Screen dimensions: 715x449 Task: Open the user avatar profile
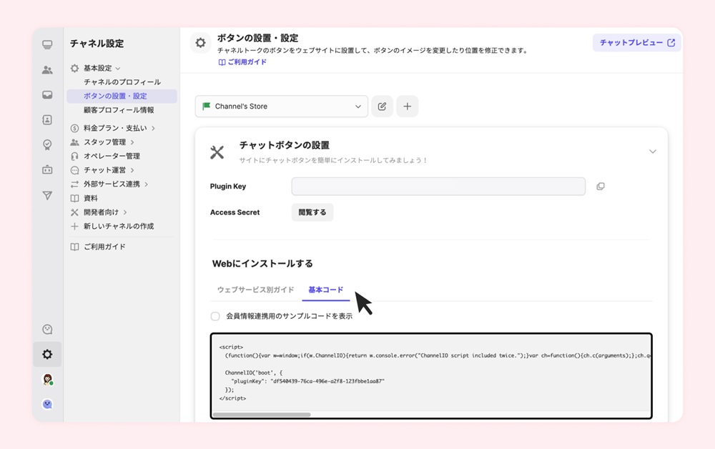(47, 379)
